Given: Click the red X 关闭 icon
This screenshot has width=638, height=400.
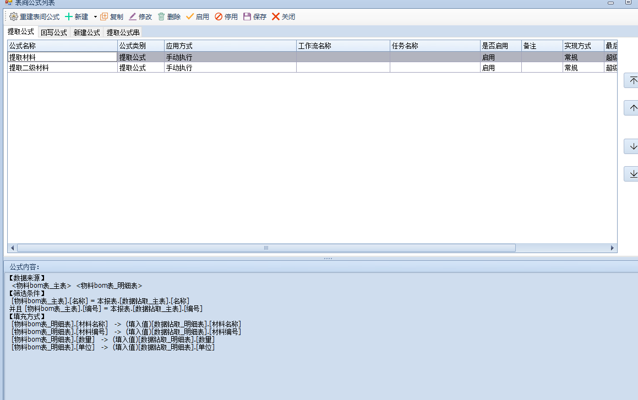Looking at the screenshot, I should (276, 17).
